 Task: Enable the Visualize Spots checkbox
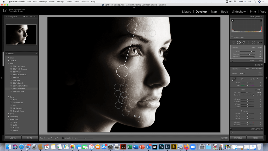(x=63, y=138)
